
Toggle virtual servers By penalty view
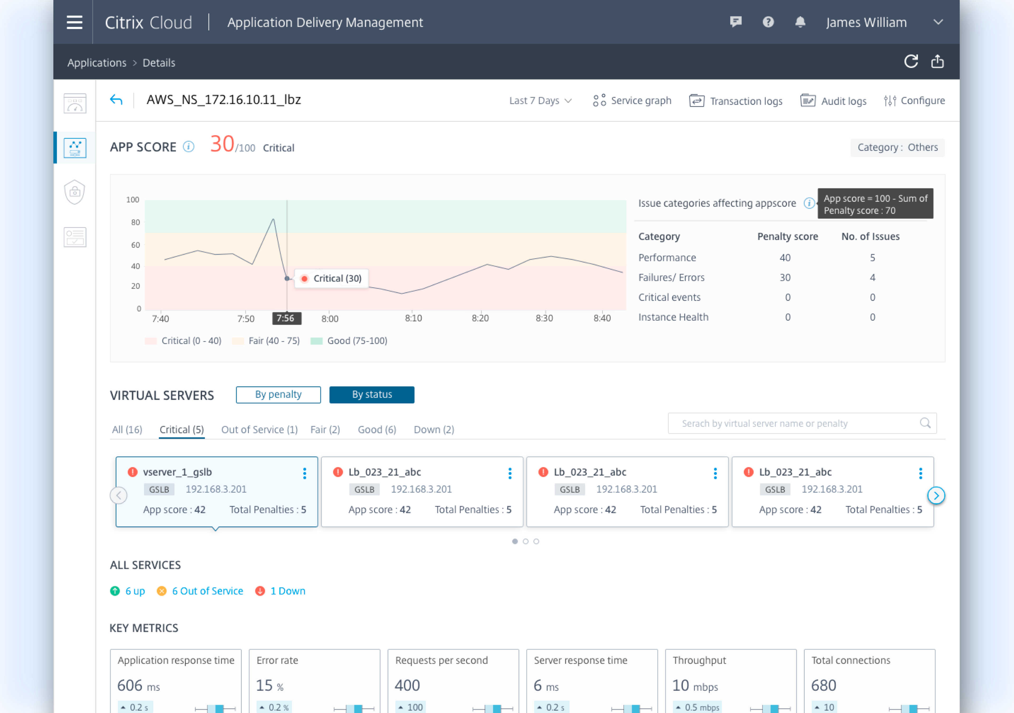click(278, 395)
